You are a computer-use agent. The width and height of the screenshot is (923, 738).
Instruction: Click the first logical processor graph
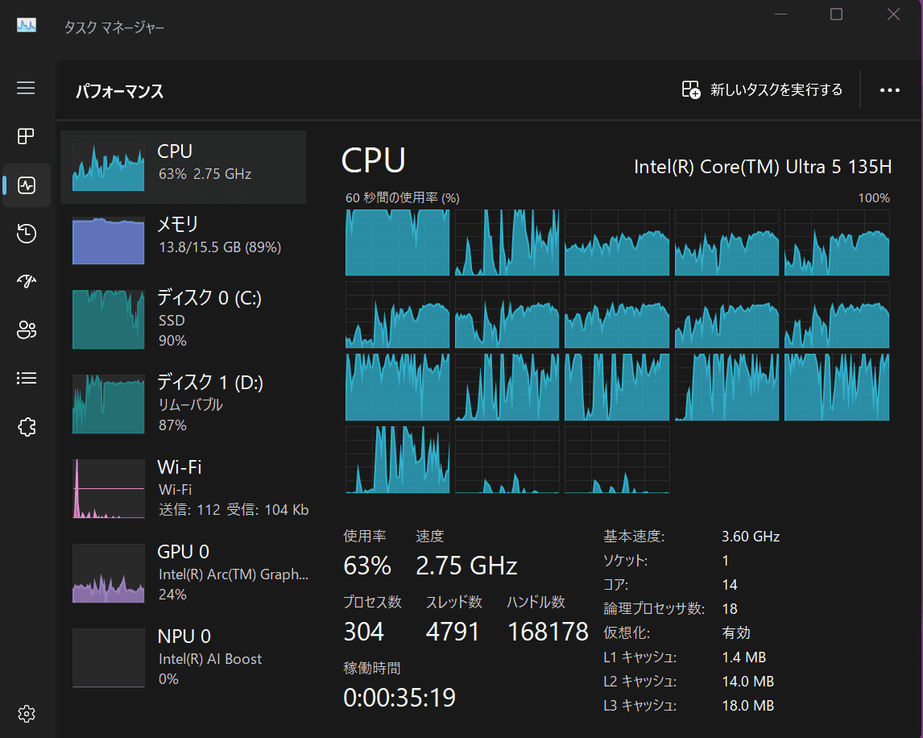(x=397, y=242)
